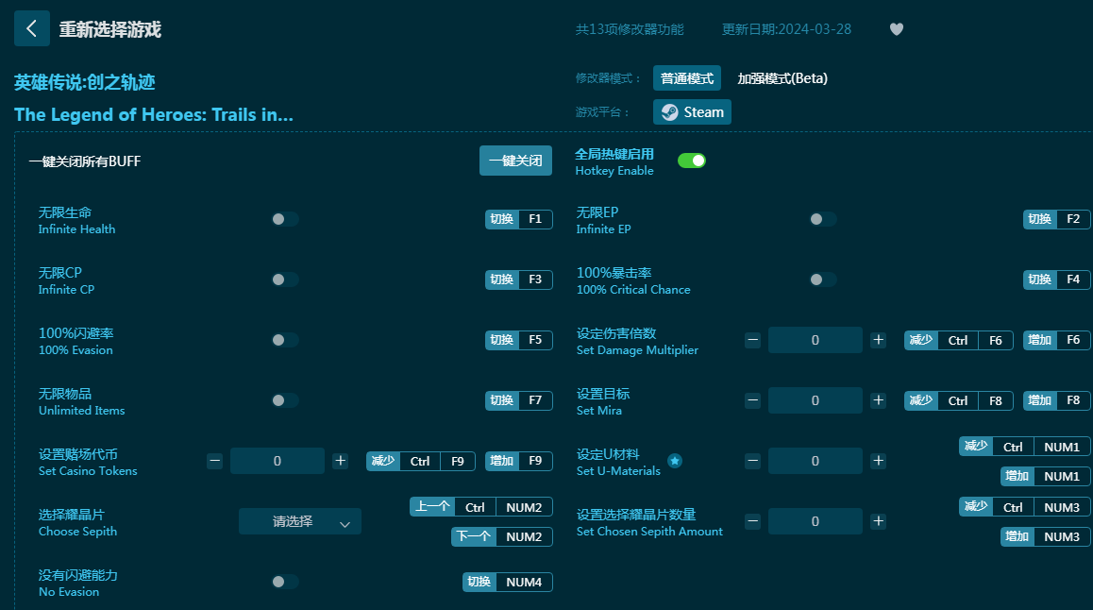Image resolution: width=1093 pixels, height=610 pixels.
Task: Click 减少 Ctrl NUM3 for Sepith Amount
Action: point(1025,507)
